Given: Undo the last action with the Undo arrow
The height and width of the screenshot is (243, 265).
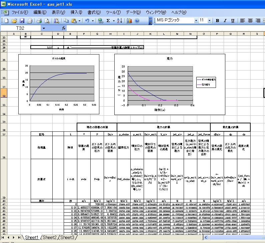Looking at the screenshot, I should (x=87, y=21).
